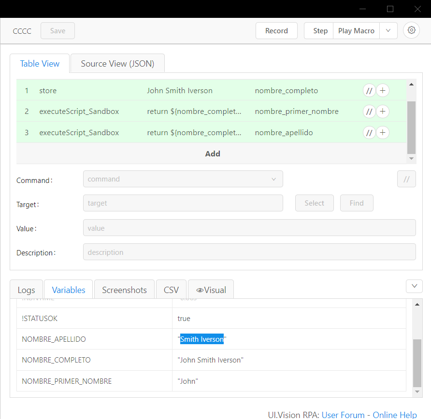Click plus icon on row 1 store command
Screen dimensions: 431x419
point(383,90)
